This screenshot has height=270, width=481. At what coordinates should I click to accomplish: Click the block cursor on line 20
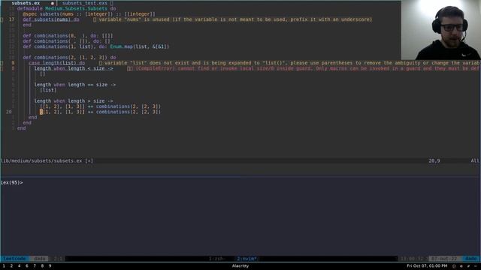pos(41,112)
